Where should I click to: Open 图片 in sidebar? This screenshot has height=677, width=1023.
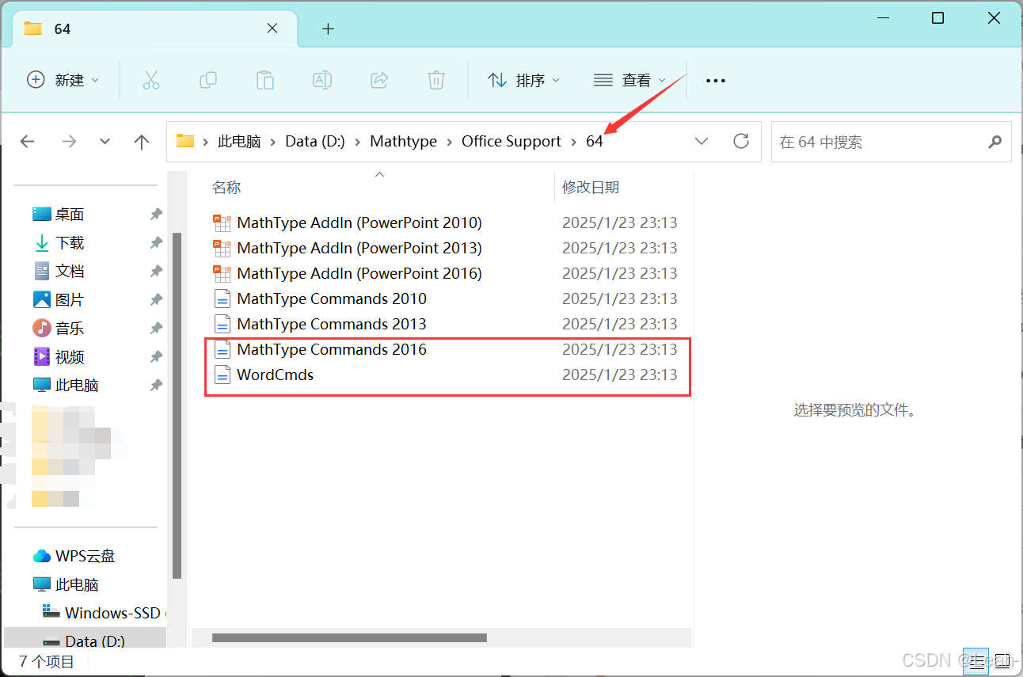click(70, 300)
